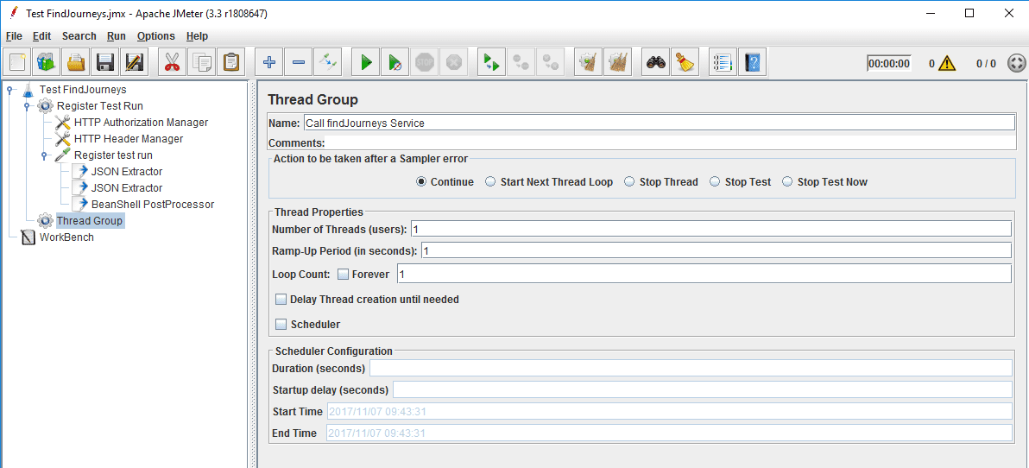1029x468 pixels.
Task: Select the Stop Thread radio button
Action: tap(629, 182)
